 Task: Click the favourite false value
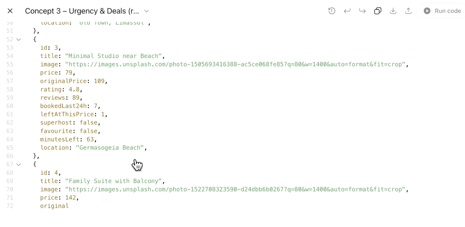pos(88,131)
